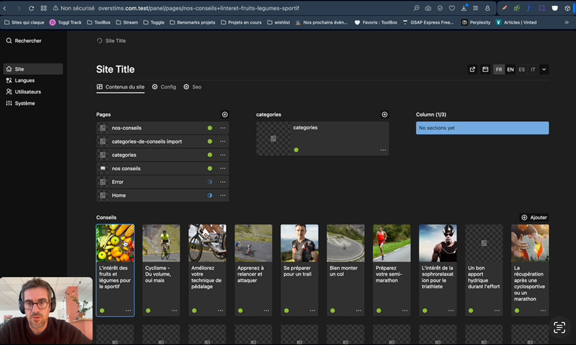576x345 pixels.
Task: Click the layout view icon beside language buttons
Action: (x=485, y=70)
